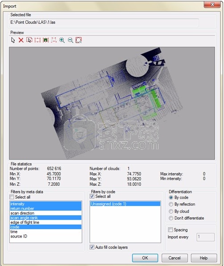
Task: Toggle Auto fill code layers checkbox
Action: 92,247
